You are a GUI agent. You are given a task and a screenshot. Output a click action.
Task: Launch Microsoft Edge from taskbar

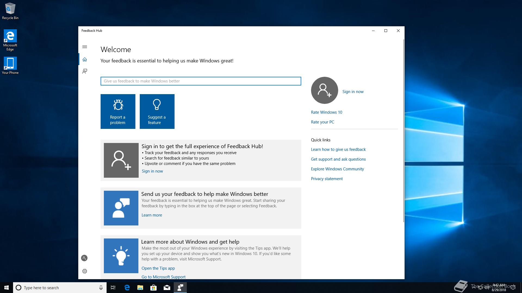pos(127,288)
